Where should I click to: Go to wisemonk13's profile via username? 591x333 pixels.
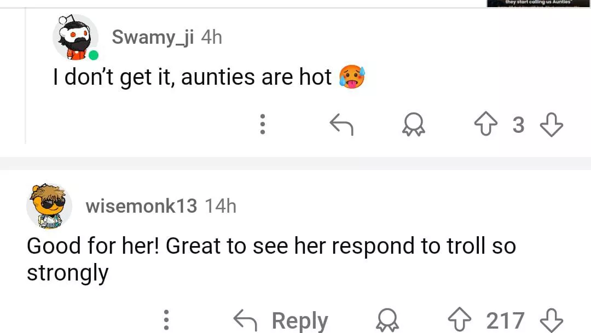coord(141,206)
